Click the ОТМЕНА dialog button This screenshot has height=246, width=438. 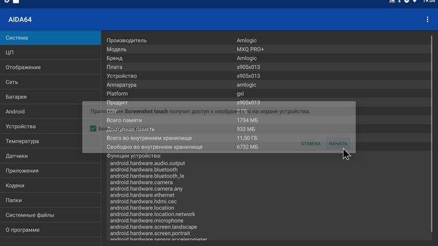click(310, 144)
